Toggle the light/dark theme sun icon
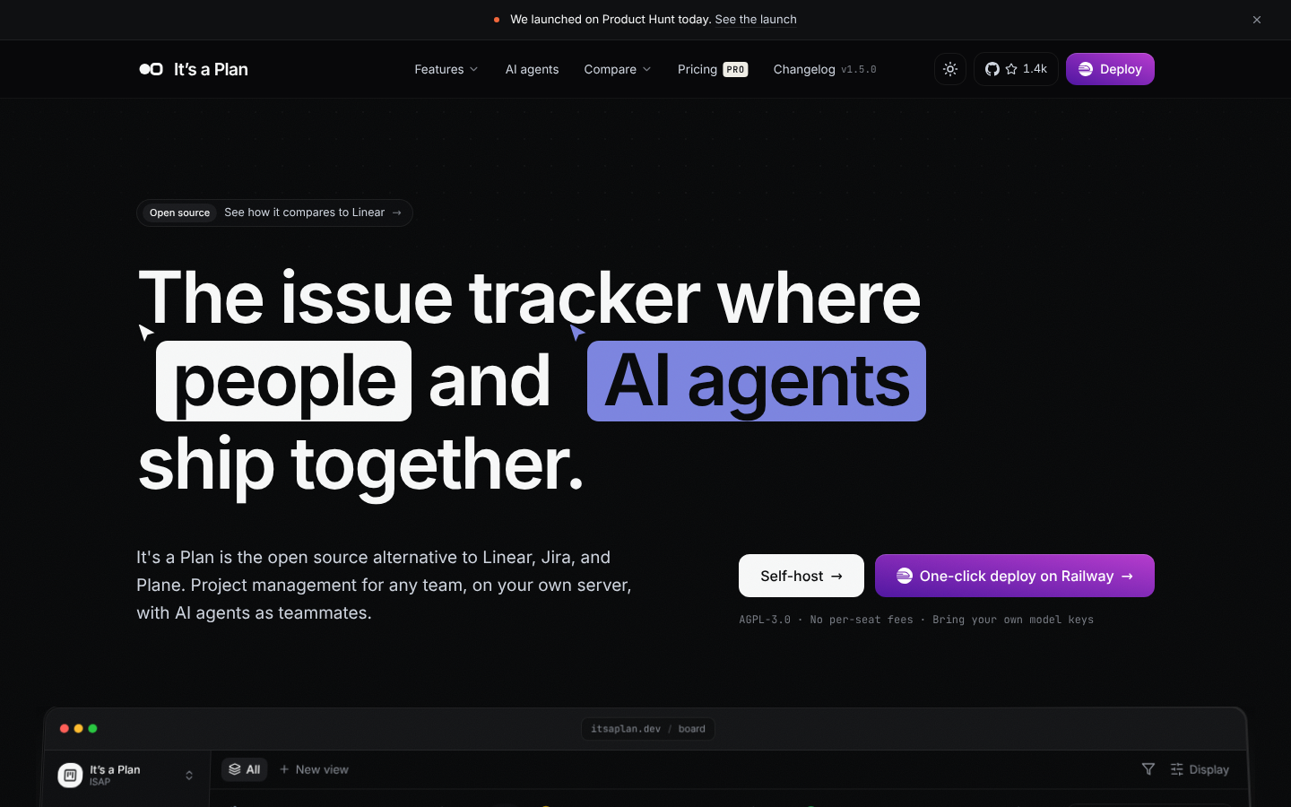The width and height of the screenshot is (1291, 807). click(950, 69)
